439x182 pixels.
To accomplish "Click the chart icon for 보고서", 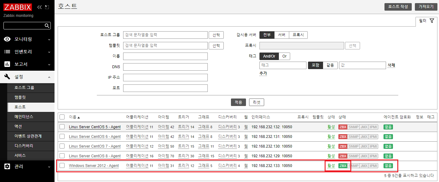I will tap(7, 64).
